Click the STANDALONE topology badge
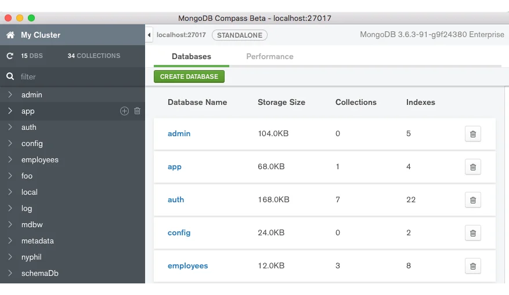The image size is (509, 295). (240, 35)
